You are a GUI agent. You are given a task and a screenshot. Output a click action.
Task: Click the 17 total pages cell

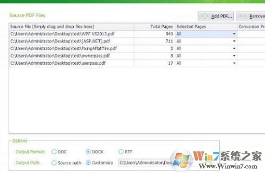click(155, 63)
